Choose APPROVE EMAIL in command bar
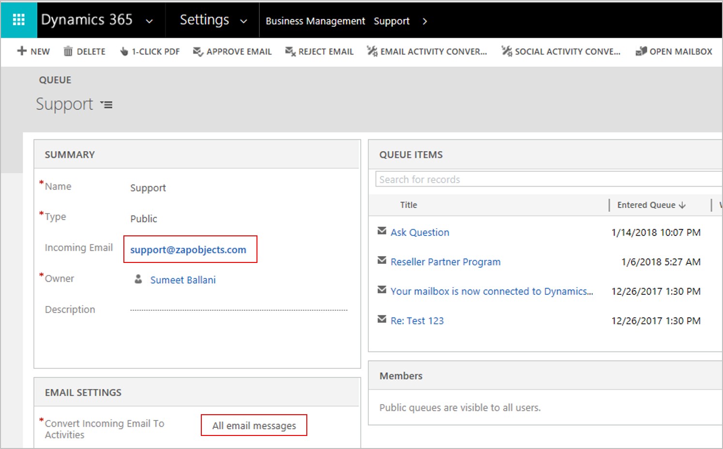The width and height of the screenshot is (723, 449). tap(239, 52)
